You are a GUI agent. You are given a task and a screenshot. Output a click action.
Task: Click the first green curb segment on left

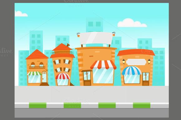[38, 105]
